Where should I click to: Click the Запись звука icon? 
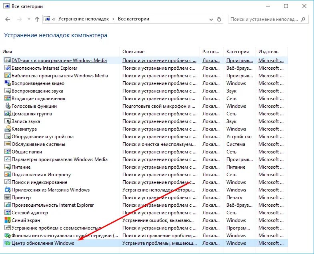(x=8, y=121)
